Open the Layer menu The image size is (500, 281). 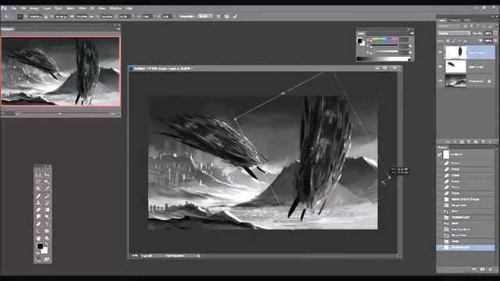[x=47, y=9]
